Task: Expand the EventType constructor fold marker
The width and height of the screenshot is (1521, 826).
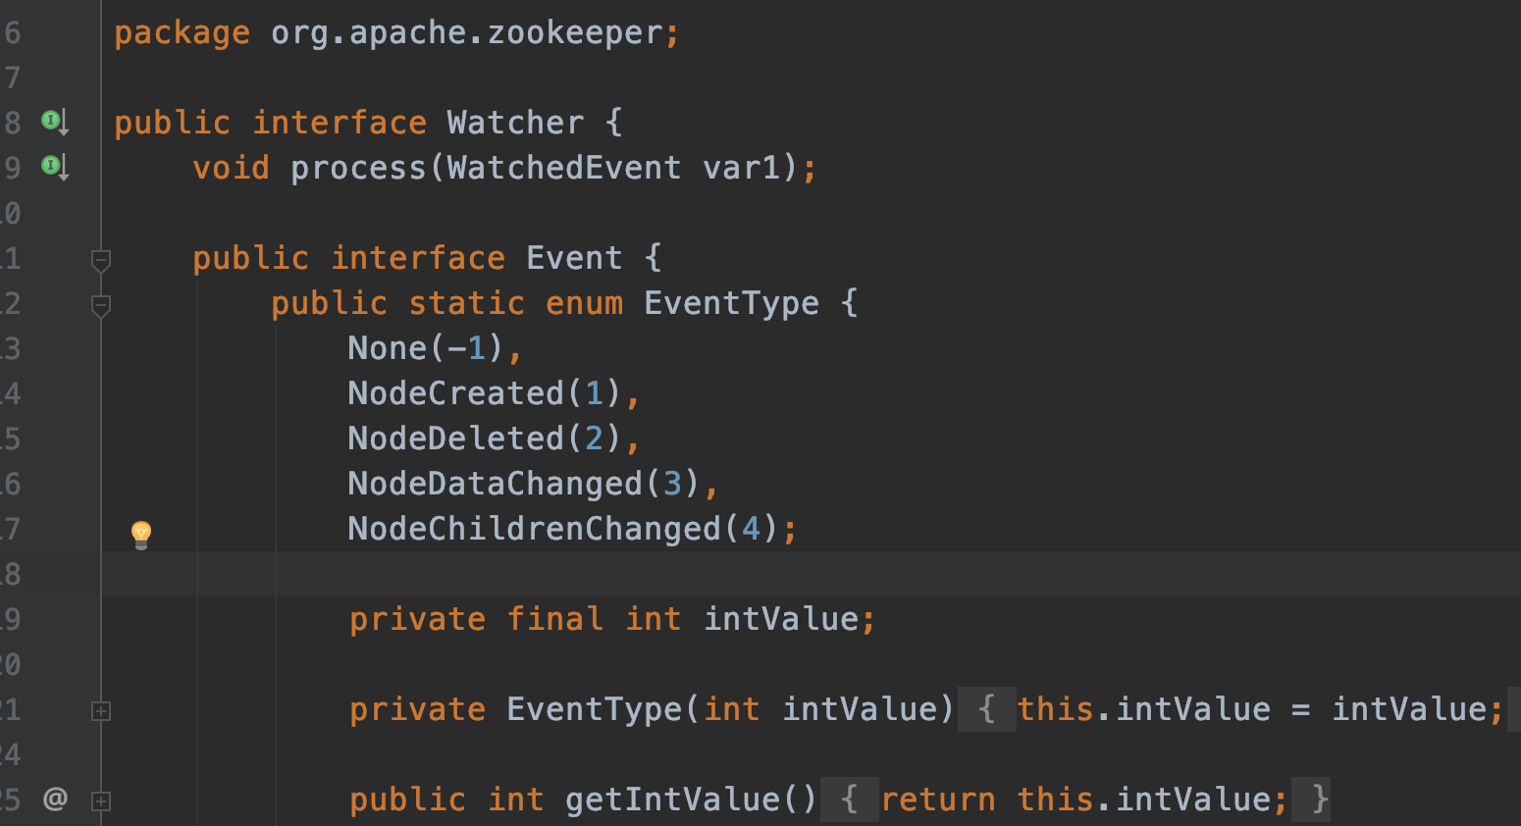Action: (x=100, y=710)
